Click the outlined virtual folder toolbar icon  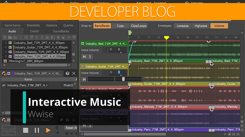[15, 37]
